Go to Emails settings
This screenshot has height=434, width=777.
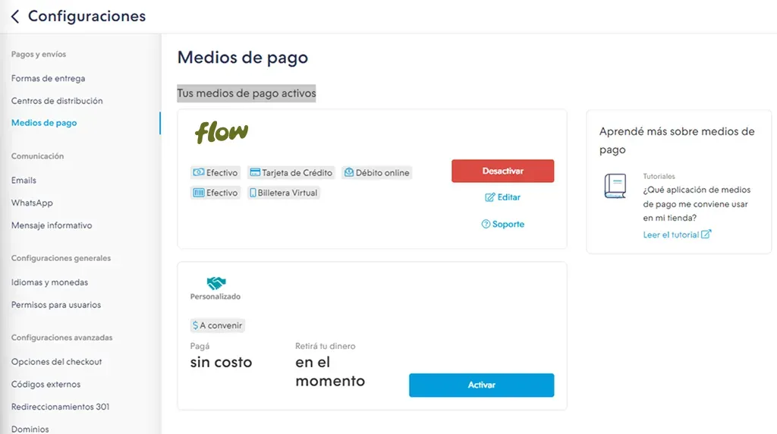click(x=24, y=181)
